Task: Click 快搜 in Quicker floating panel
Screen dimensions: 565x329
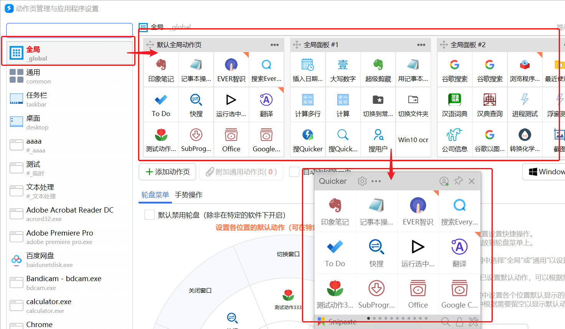Action: (x=377, y=253)
